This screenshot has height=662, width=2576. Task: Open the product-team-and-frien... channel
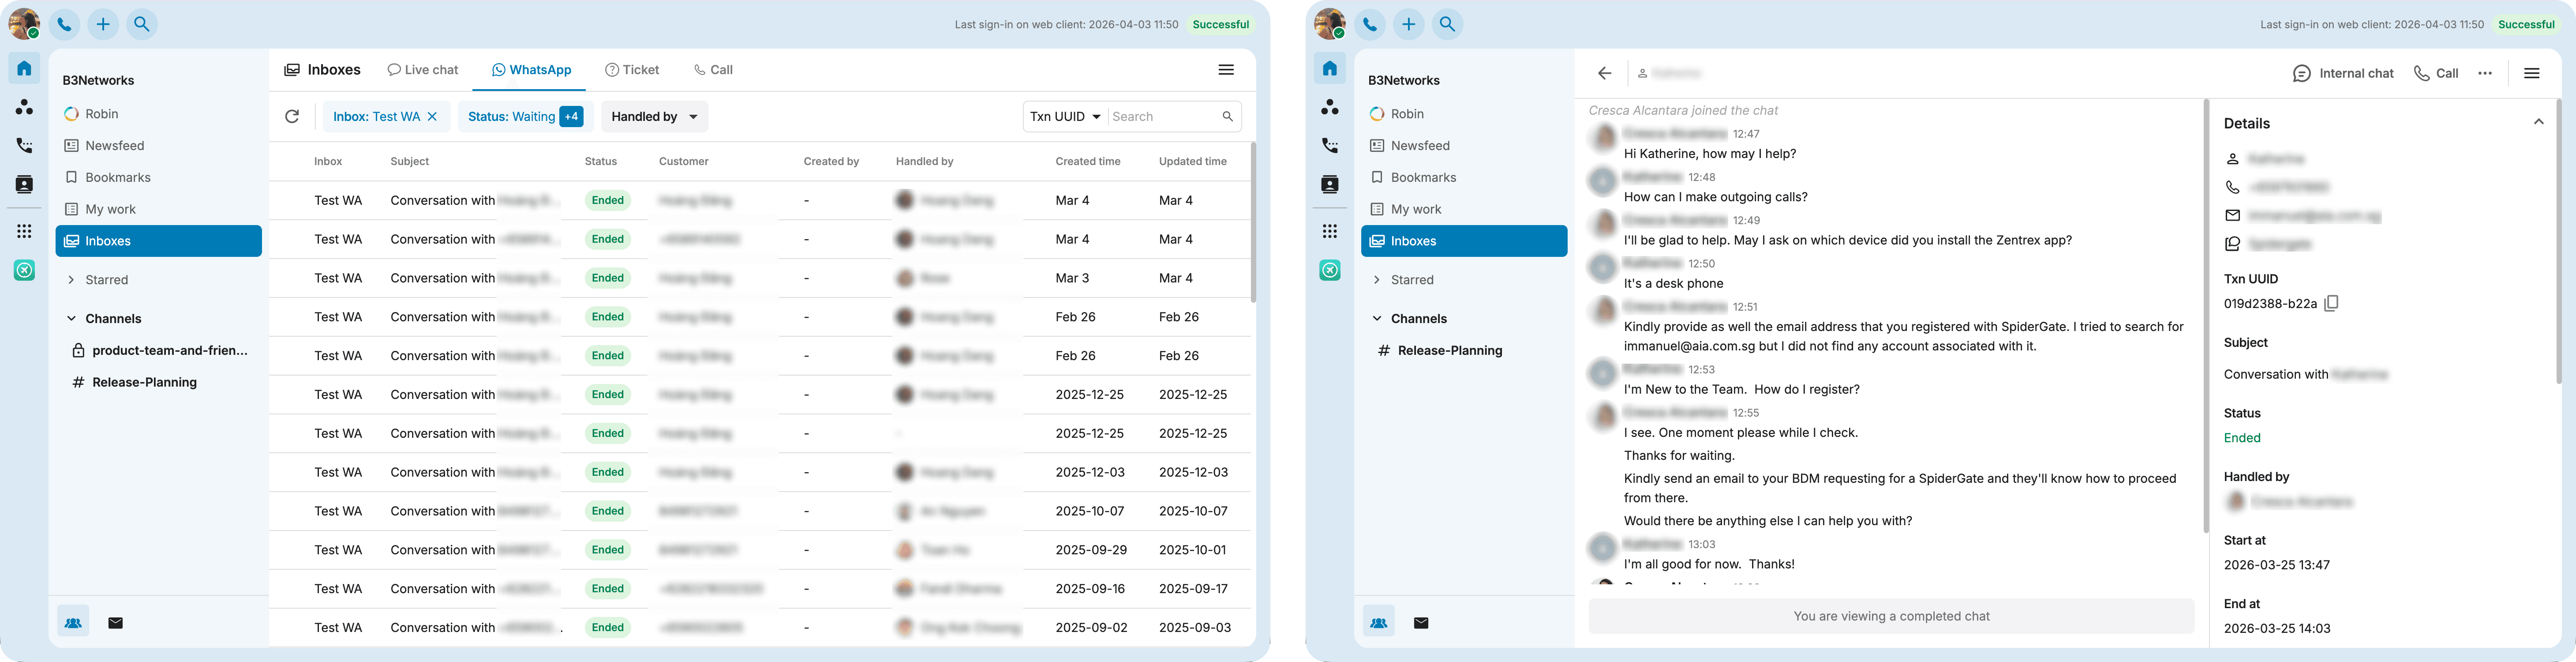(x=159, y=351)
